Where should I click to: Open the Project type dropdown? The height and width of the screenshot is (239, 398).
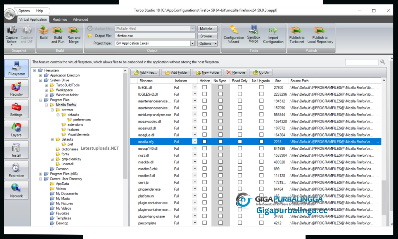tap(192, 43)
